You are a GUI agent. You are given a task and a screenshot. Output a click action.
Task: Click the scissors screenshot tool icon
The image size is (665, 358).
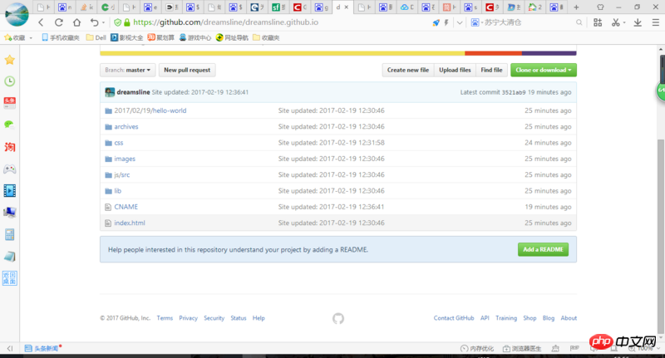coord(615,22)
